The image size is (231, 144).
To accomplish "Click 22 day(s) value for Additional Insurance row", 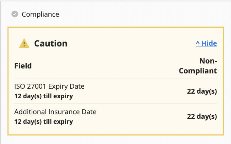I will [x=202, y=116].
